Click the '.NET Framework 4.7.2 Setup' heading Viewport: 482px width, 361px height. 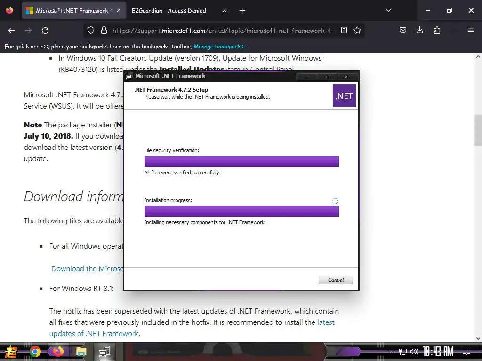(171, 90)
